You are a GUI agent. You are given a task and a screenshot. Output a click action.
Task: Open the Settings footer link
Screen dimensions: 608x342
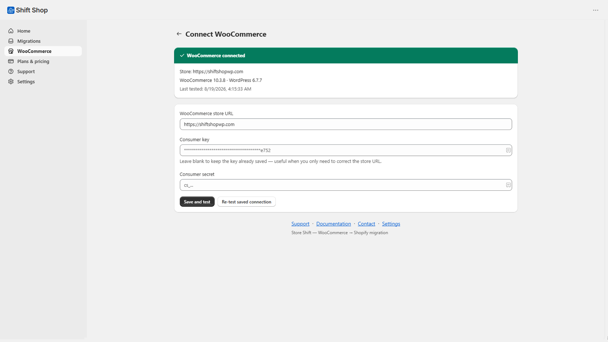pos(391,224)
